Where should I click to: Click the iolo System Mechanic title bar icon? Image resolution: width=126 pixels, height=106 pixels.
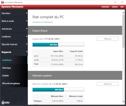(3, 2)
